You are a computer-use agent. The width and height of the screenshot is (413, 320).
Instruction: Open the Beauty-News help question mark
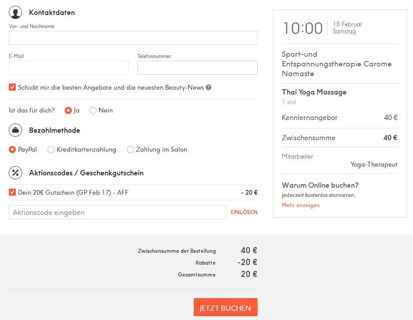(209, 87)
